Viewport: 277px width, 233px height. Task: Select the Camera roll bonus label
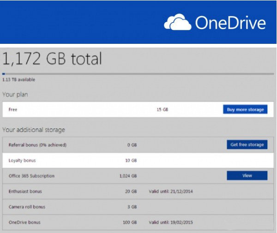27,207
